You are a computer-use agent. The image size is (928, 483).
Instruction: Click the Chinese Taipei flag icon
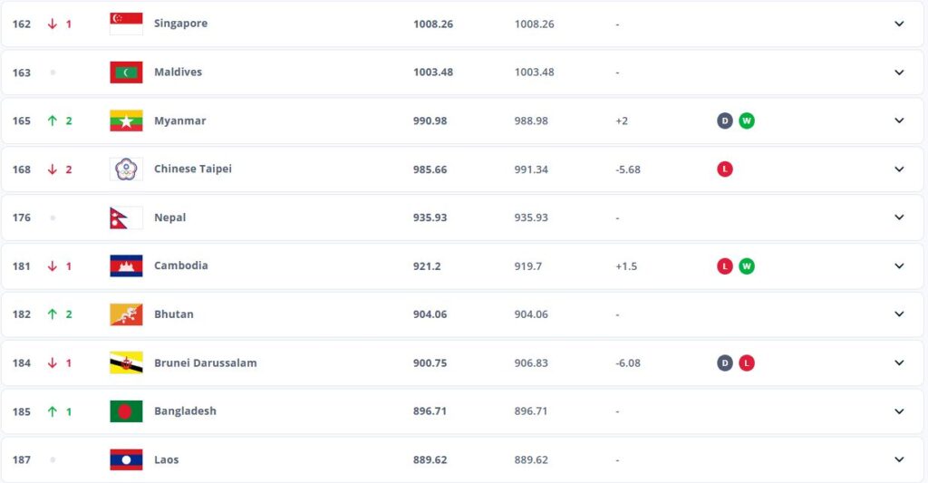[x=126, y=169]
